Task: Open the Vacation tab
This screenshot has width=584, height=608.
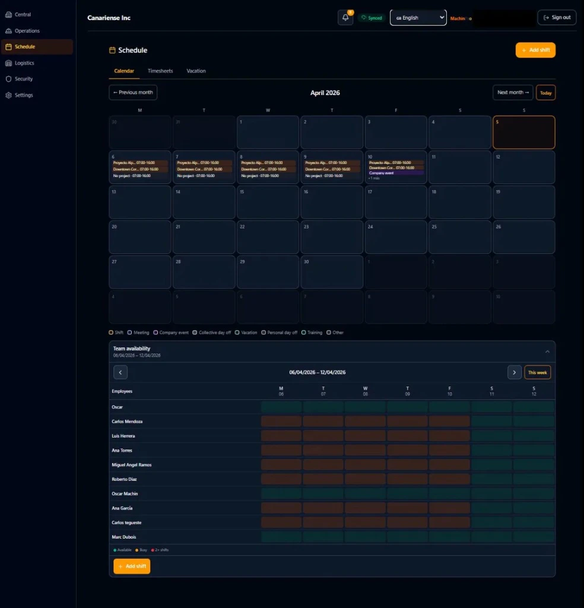Action: pos(196,71)
